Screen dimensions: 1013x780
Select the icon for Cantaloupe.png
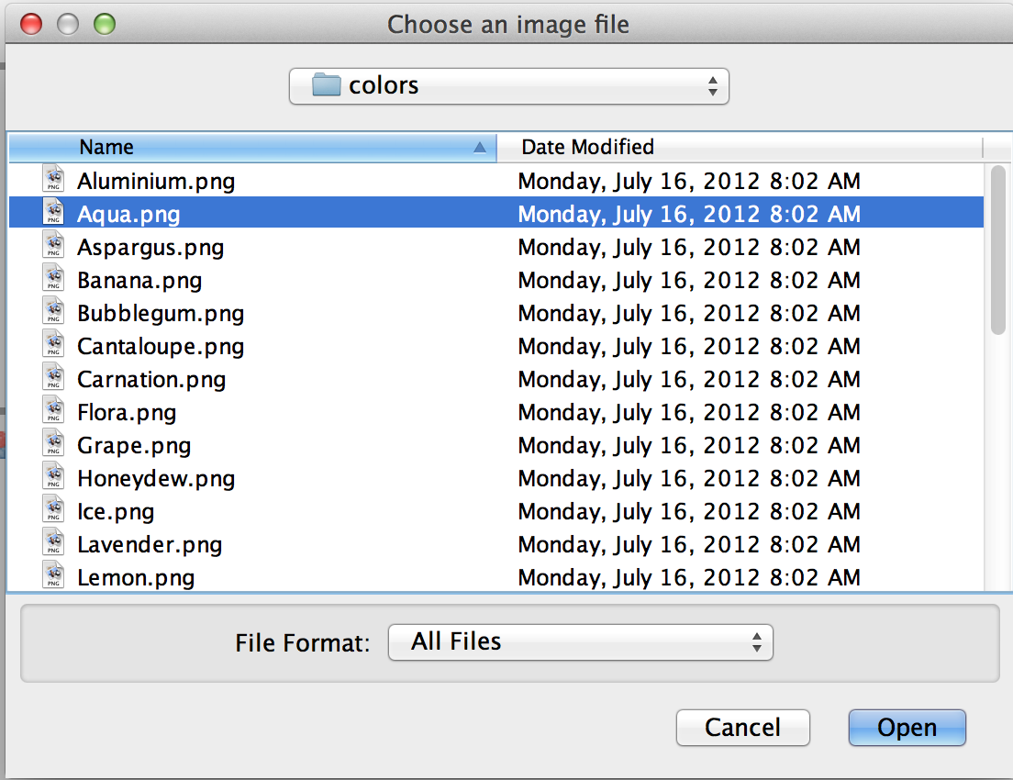coord(54,346)
